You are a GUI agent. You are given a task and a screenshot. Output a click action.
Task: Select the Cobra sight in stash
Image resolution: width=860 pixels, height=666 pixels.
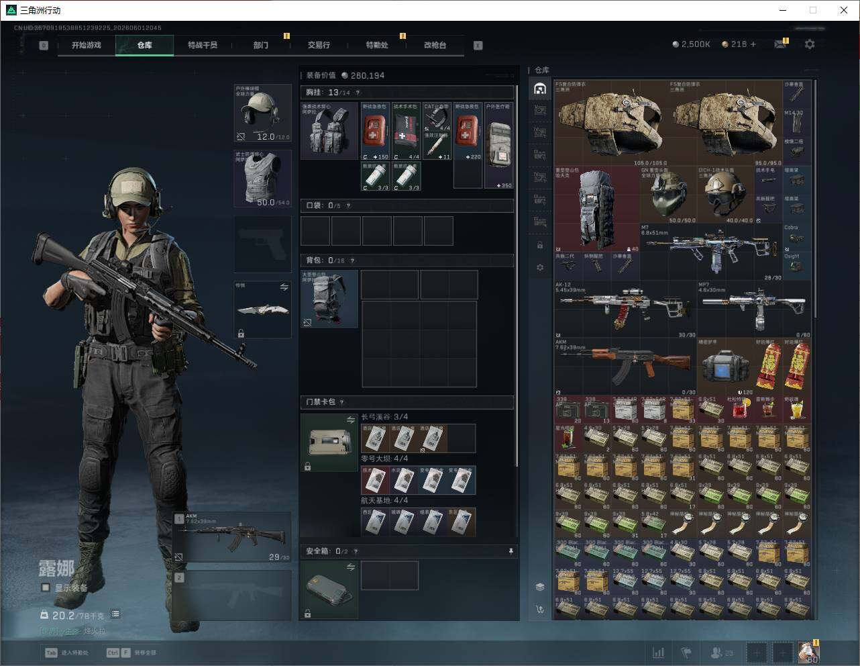(x=797, y=238)
